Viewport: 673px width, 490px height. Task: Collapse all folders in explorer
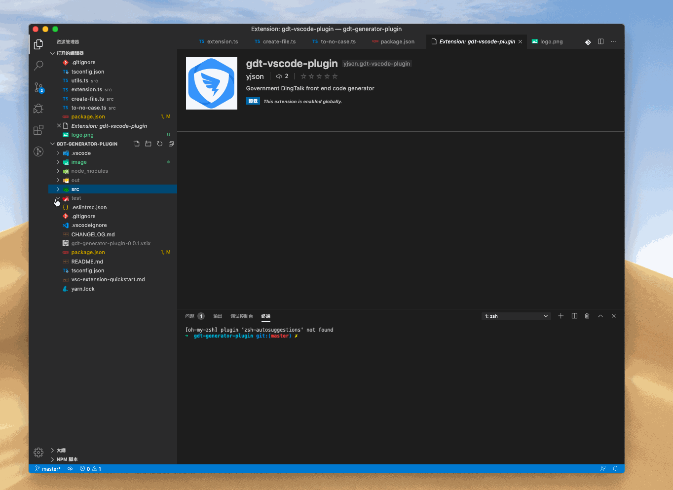click(171, 144)
